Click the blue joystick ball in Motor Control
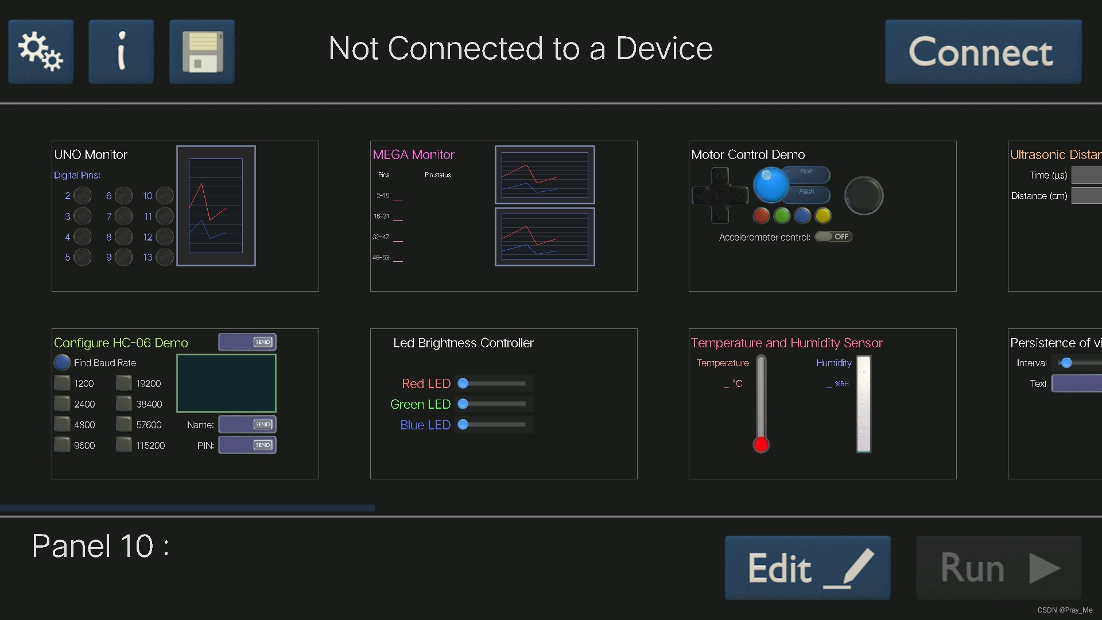The height and width of the screenshot is (620, 1102). click(771, 185)
